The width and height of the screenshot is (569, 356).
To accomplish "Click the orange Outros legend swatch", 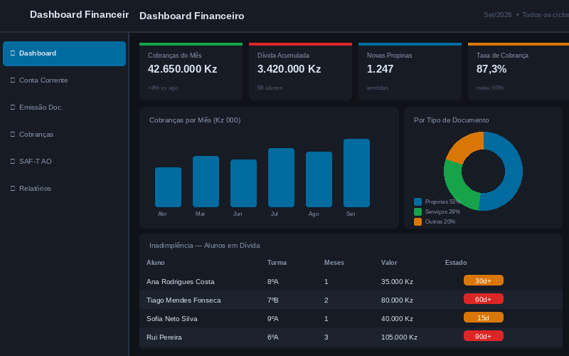I will 418,221.
